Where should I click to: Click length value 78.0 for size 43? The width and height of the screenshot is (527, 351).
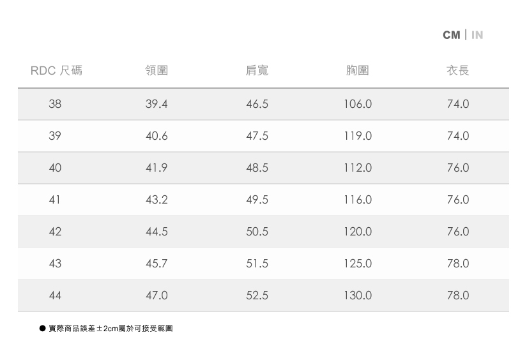457,264
